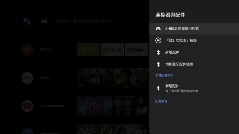The height and width of the screenshot is (134, 239).
Task: Open Google Assistant icon on home screen
Action: (27, 21)
